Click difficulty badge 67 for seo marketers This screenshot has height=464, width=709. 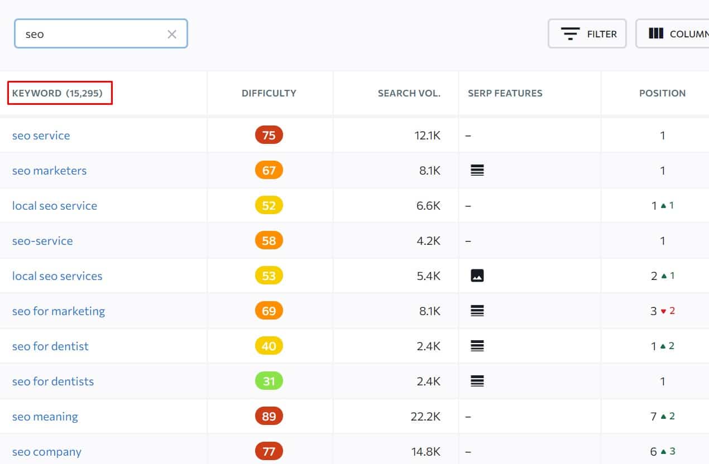coord(269,170)
